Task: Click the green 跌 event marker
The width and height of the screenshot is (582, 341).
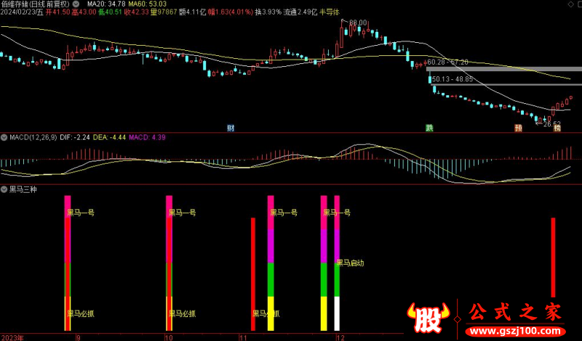Action: [x=429, y=128]
